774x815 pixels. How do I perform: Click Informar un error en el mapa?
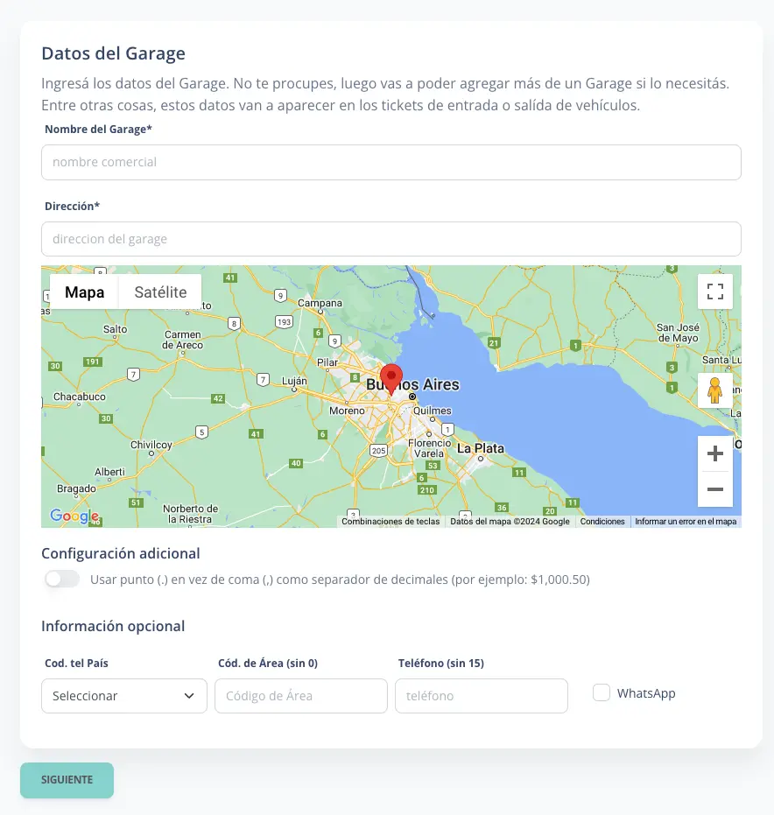coord(688,521)
